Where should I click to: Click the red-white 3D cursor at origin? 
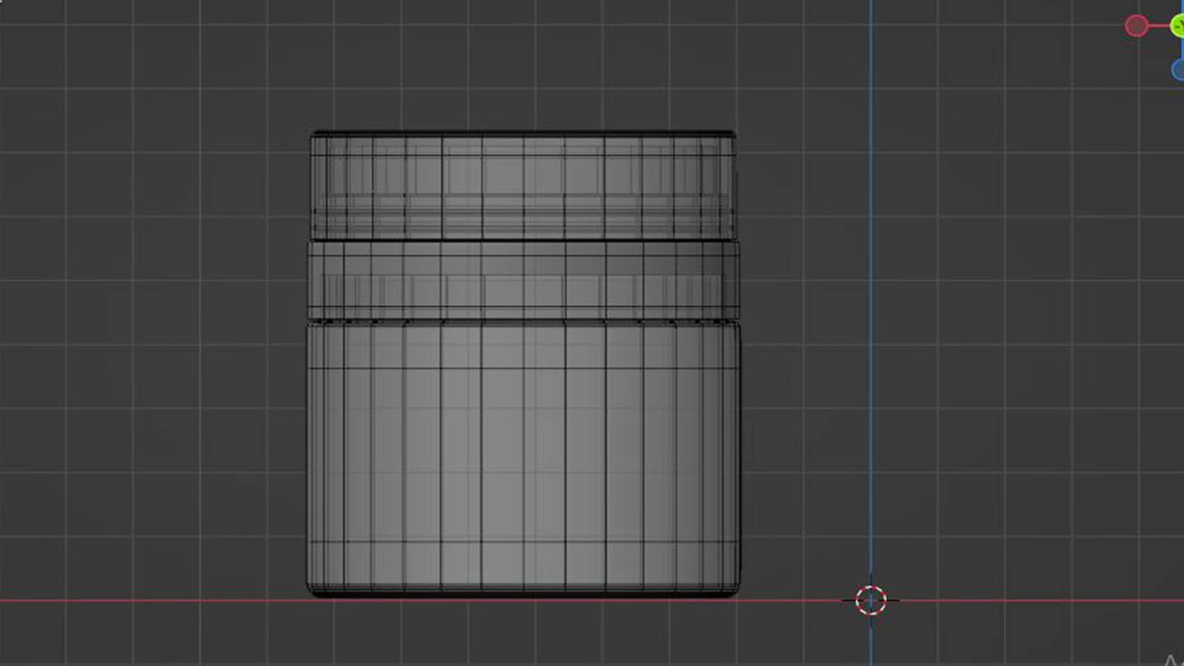pyautogui.click(x=871, y=600)
